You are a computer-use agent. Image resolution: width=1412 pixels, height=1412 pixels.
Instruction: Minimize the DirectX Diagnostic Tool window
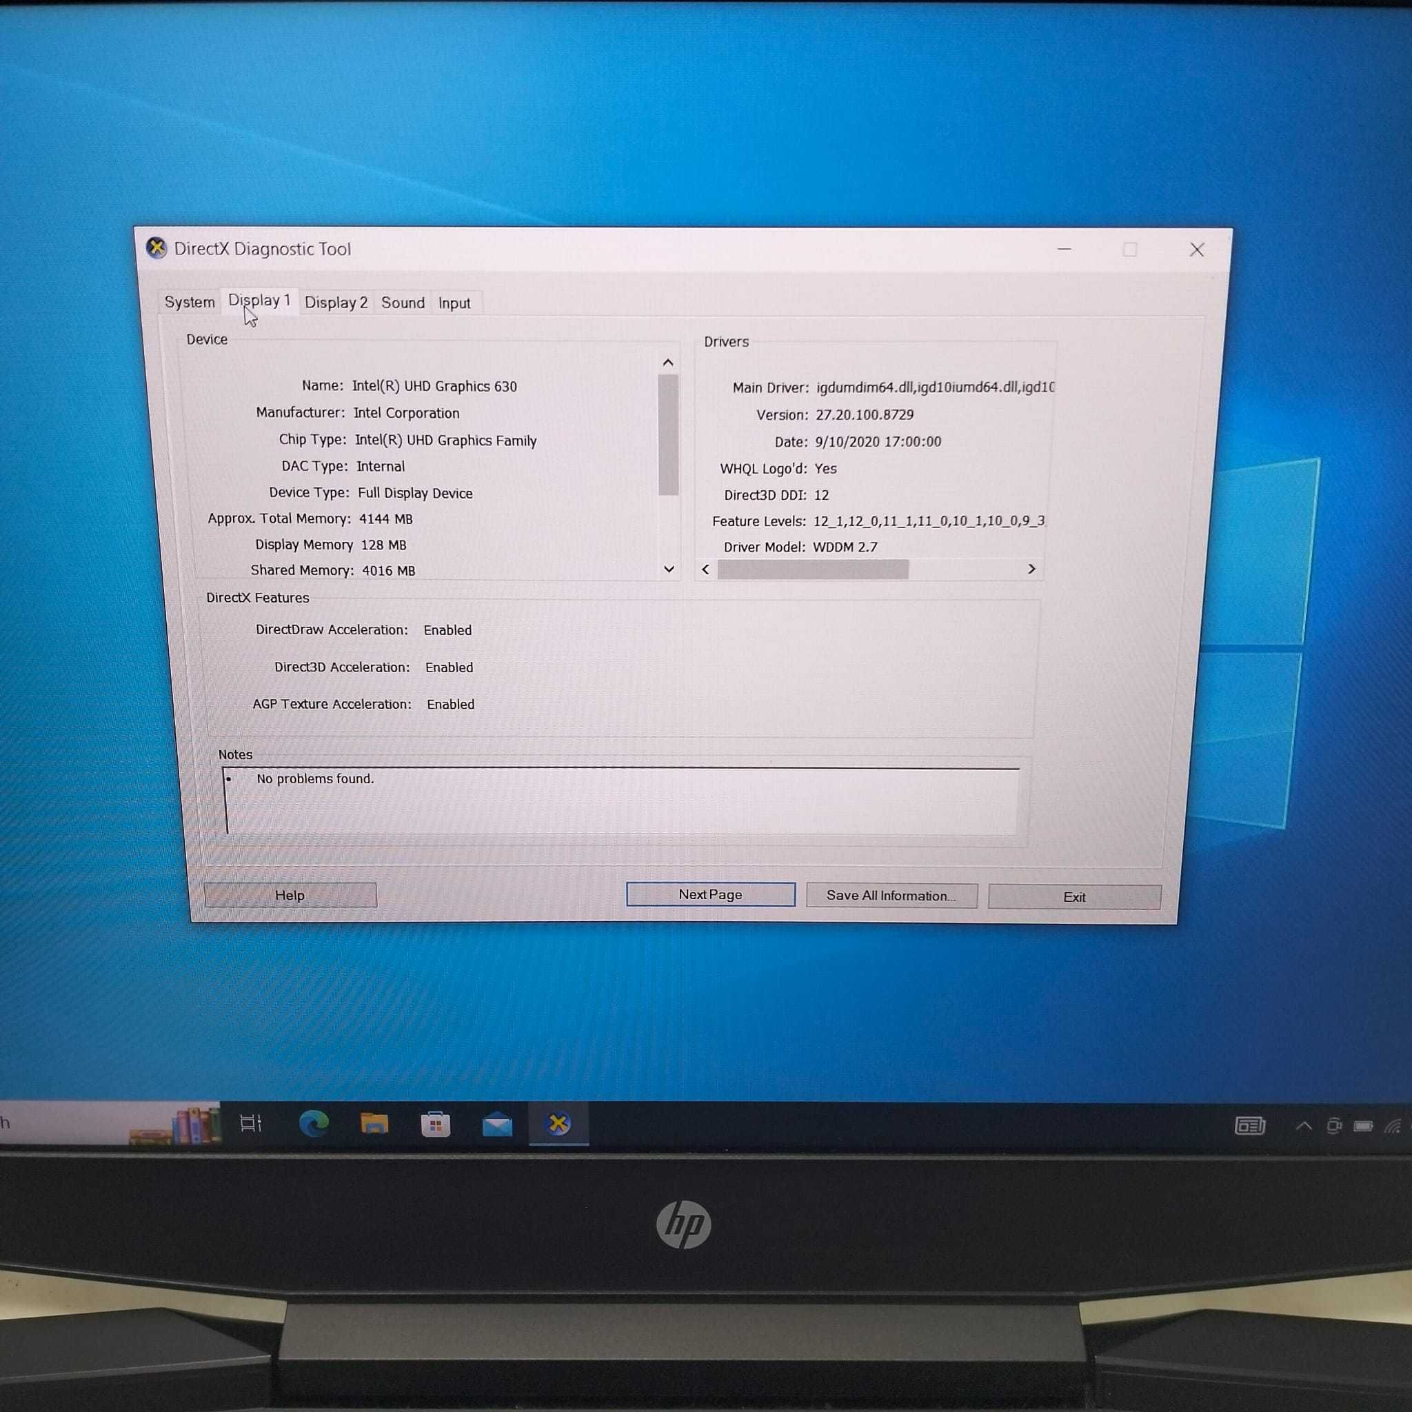click(x=1064, y=249)
